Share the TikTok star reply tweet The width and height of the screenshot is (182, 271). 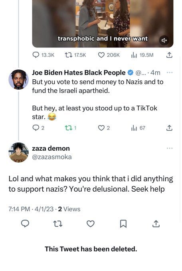coord(169,128)
